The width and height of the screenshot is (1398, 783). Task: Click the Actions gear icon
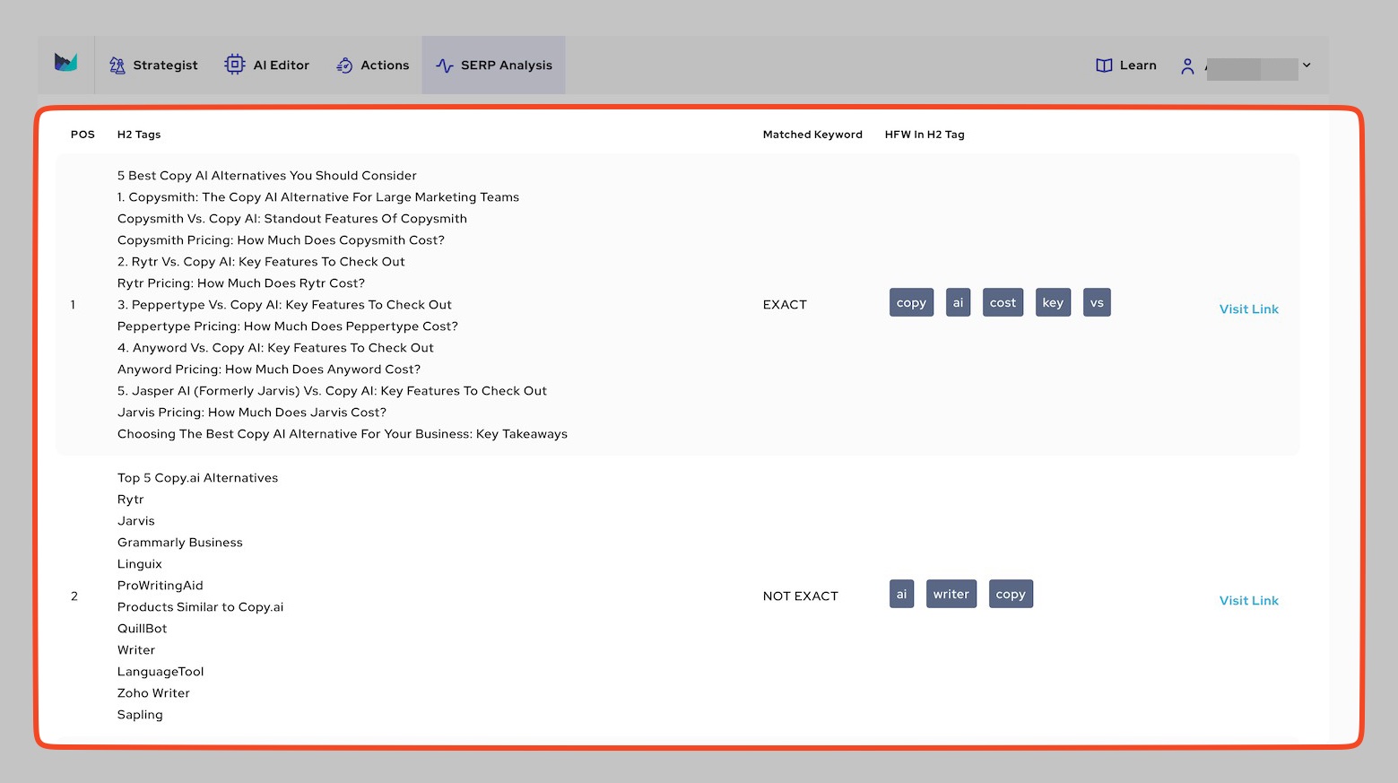(x=344, y=65)
